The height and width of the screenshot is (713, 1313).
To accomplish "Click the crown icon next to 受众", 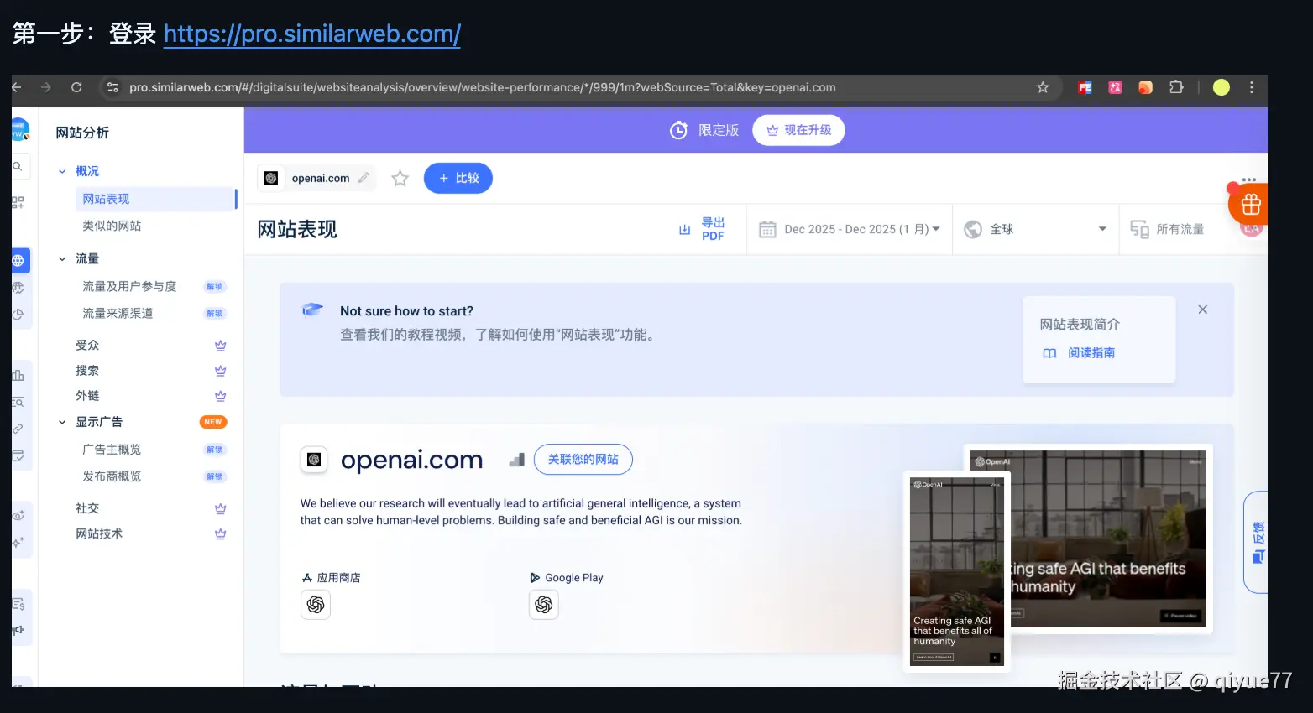I will tap(220, 345).
